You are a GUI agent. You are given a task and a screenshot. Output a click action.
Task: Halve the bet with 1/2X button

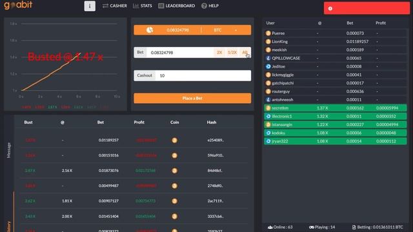click(x=232, y=53)
